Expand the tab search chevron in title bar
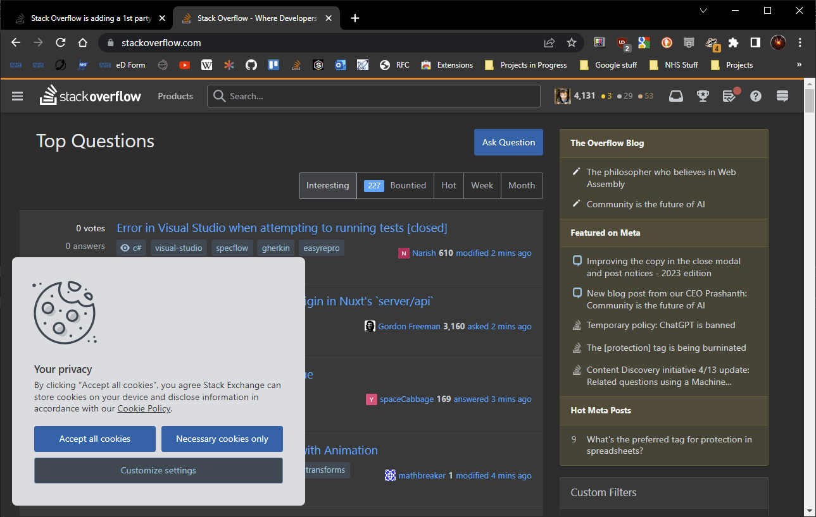Image resolution: width=816 pixels, height=517 pixels. click(703, 10)
